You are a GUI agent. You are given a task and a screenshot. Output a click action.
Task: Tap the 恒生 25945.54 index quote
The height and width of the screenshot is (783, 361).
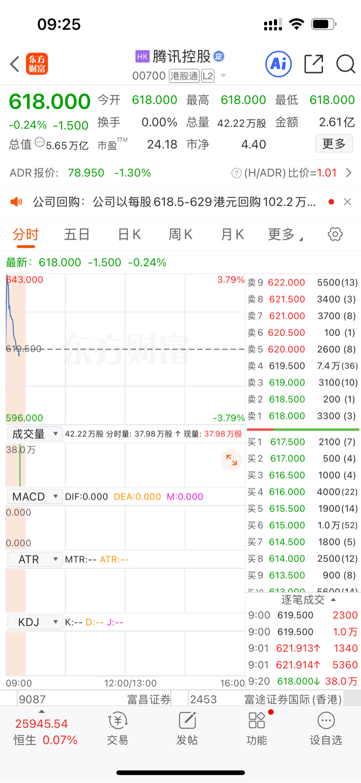(x=41, y=724)
